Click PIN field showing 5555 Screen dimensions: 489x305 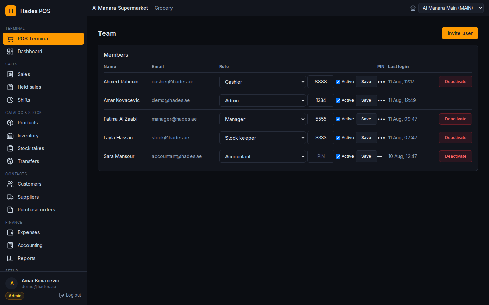coord(321,119)
